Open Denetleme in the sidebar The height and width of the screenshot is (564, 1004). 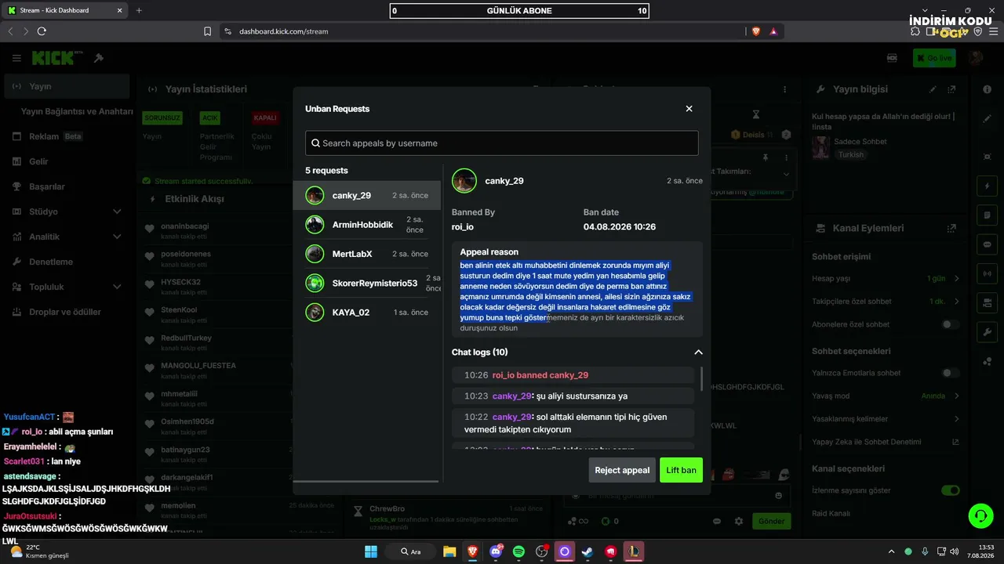(67, 262)
